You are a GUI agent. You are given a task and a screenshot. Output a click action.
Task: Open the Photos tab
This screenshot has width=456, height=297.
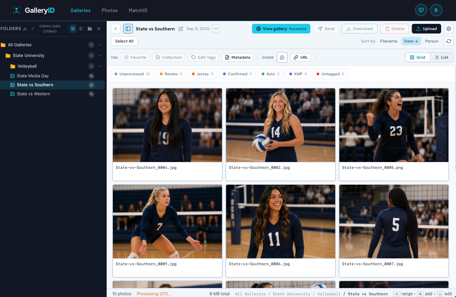pyautogui.click(x=110, y=10)
